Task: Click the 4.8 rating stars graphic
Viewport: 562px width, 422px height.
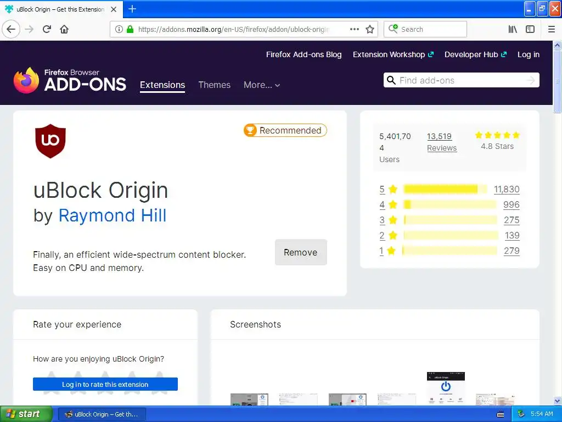Action: [497, 135]
